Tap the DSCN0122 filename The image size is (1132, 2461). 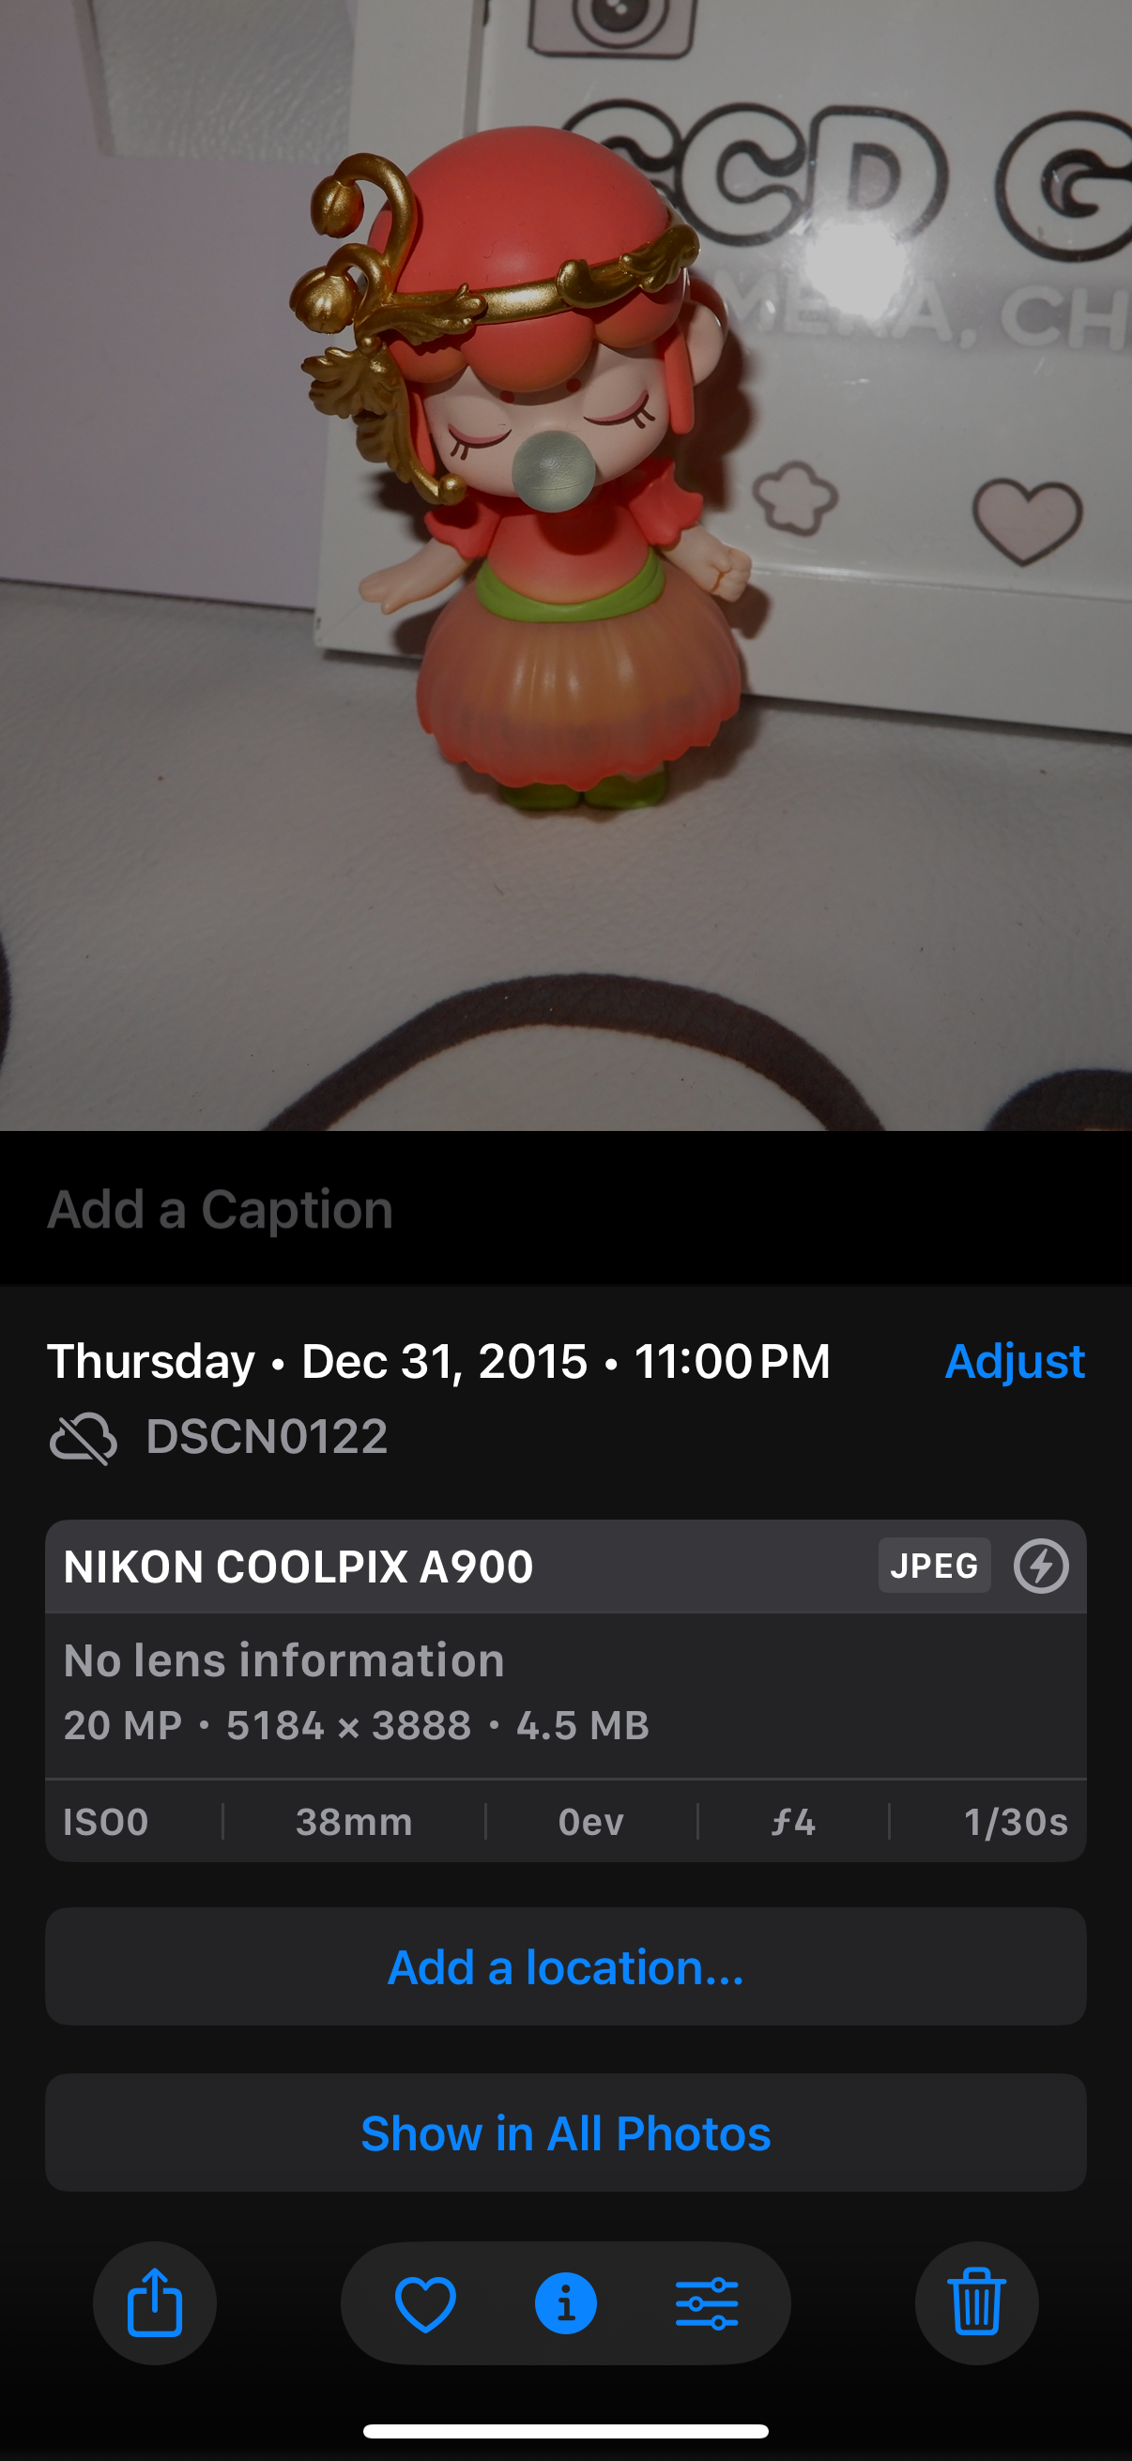point(267,1437)
